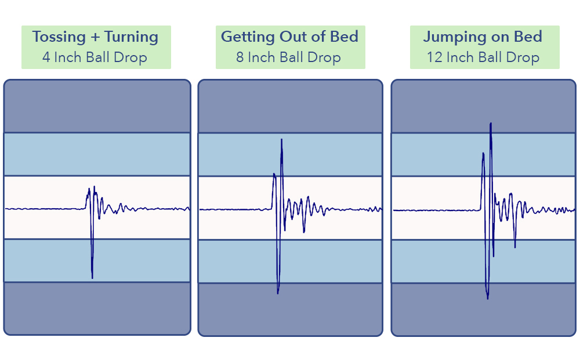Click the "Tossing + Turning" heading

(96, 37)
